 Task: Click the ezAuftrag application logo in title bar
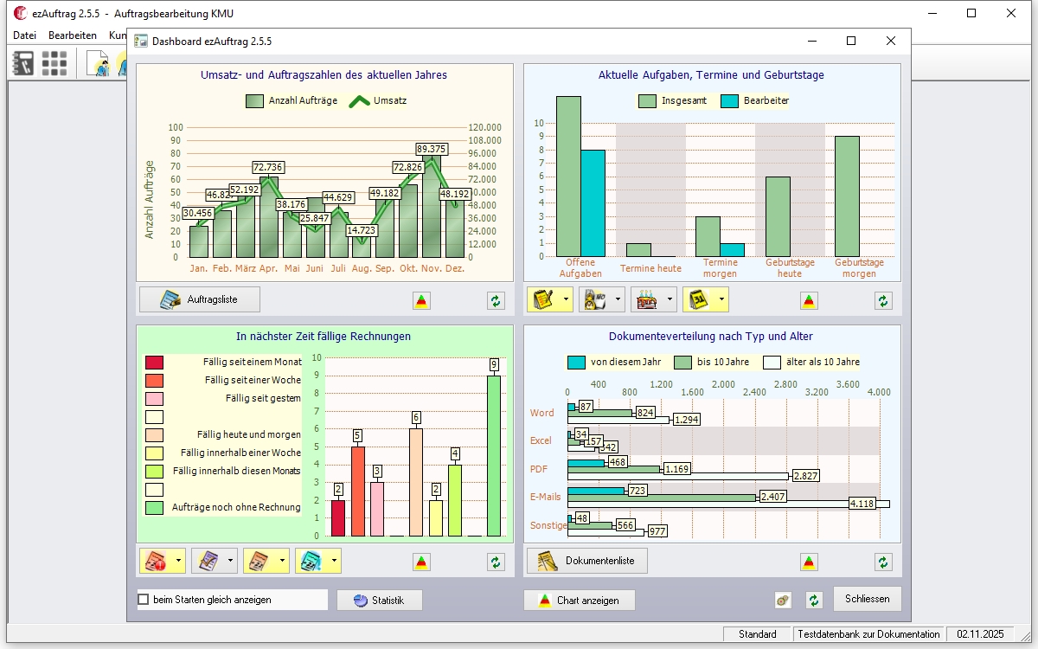click(20, 13)
